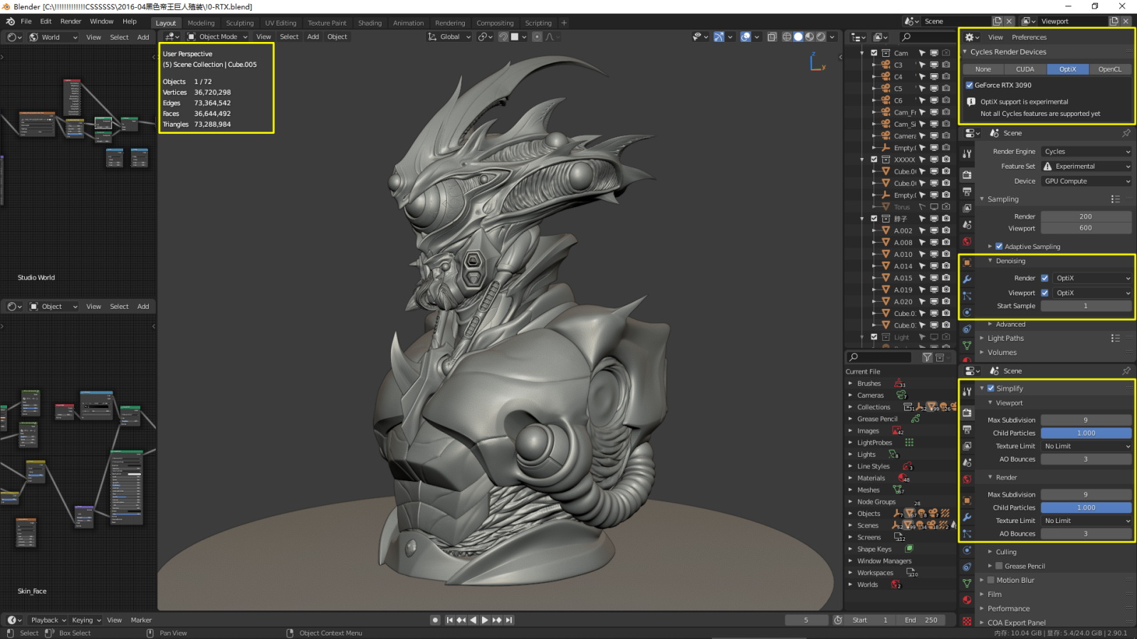Screen dimensions: 1137x639
Task: Open the Denoising Render OptiX dropdown
Action: 1092,278
